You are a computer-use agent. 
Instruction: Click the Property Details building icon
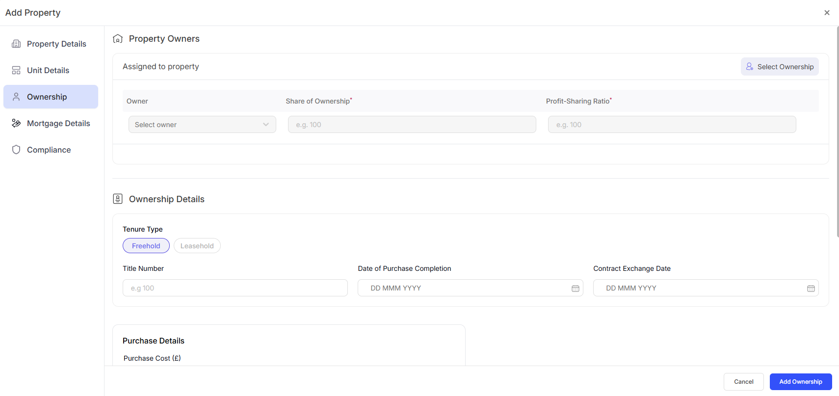click(x=16, y=44)
